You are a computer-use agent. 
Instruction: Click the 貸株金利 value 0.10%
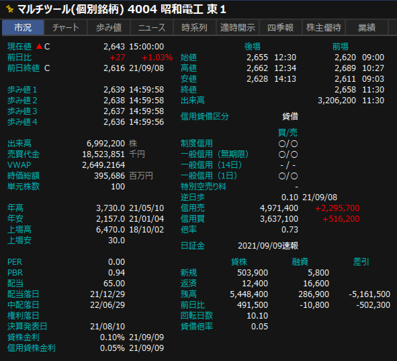pyautogui.click(x=113, y=337)
